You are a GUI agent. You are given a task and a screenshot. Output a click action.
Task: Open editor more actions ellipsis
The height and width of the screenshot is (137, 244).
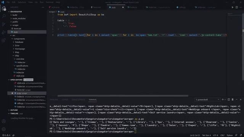[241, 7]
